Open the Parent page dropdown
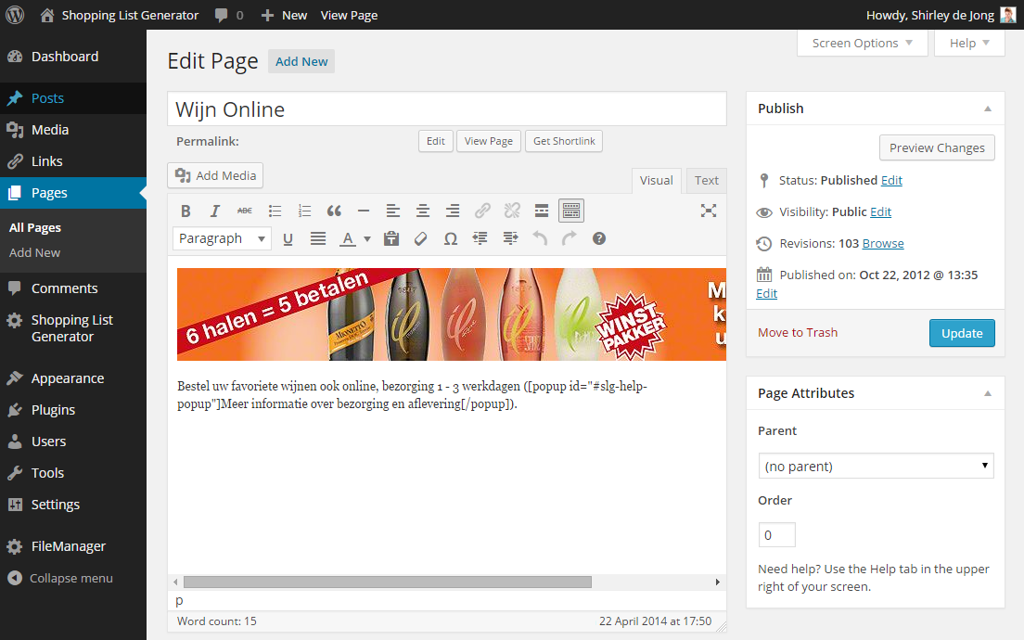This screenshot has height=640, width=1024. [876, 467]
